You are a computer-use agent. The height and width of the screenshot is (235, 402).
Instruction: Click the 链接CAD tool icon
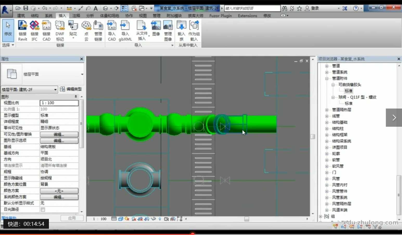(x=46, y=25)
